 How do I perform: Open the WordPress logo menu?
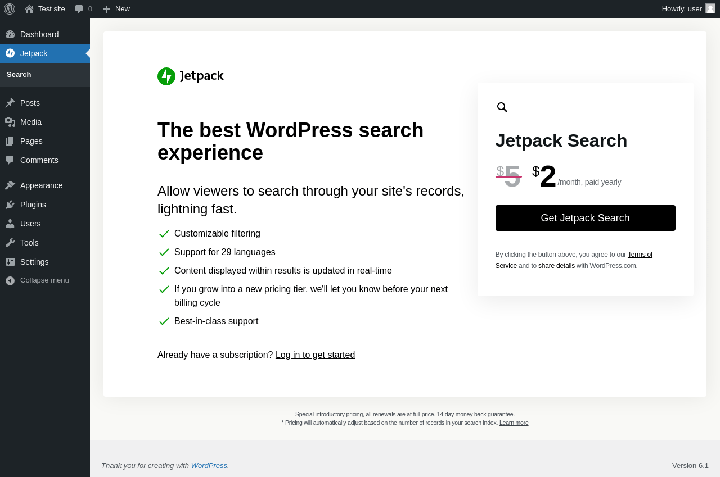(x=10, y=9)
